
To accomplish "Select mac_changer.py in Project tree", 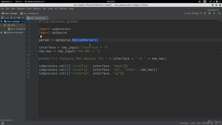I will [17, 29].
